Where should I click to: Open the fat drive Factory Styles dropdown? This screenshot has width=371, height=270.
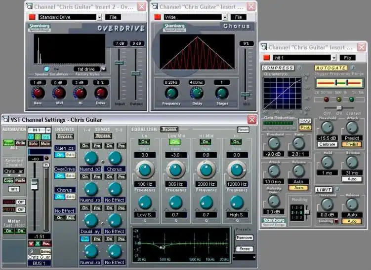[103, 69]
